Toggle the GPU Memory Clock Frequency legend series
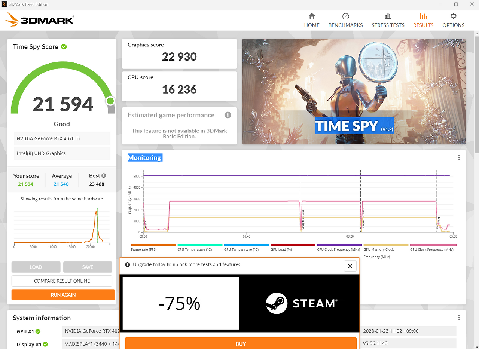This screenshot has width=479, height=349. [386, 251]
